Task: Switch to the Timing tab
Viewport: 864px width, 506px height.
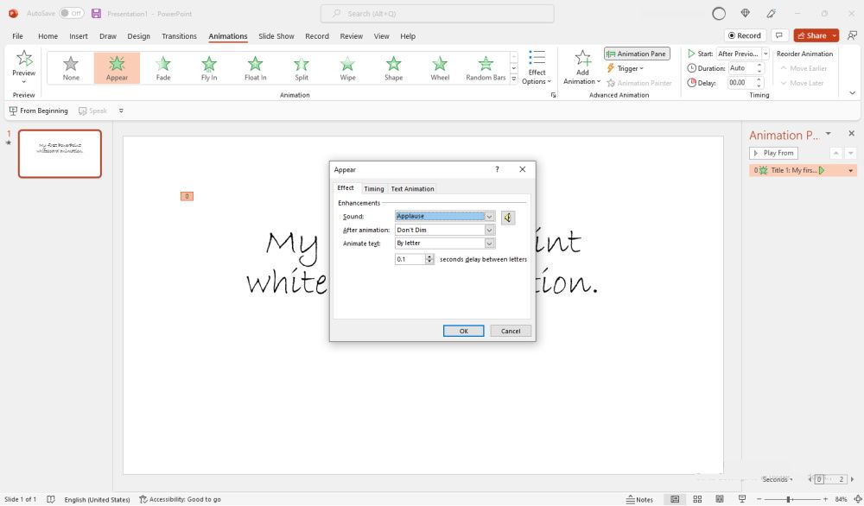Action: click(x=373, y=189)
